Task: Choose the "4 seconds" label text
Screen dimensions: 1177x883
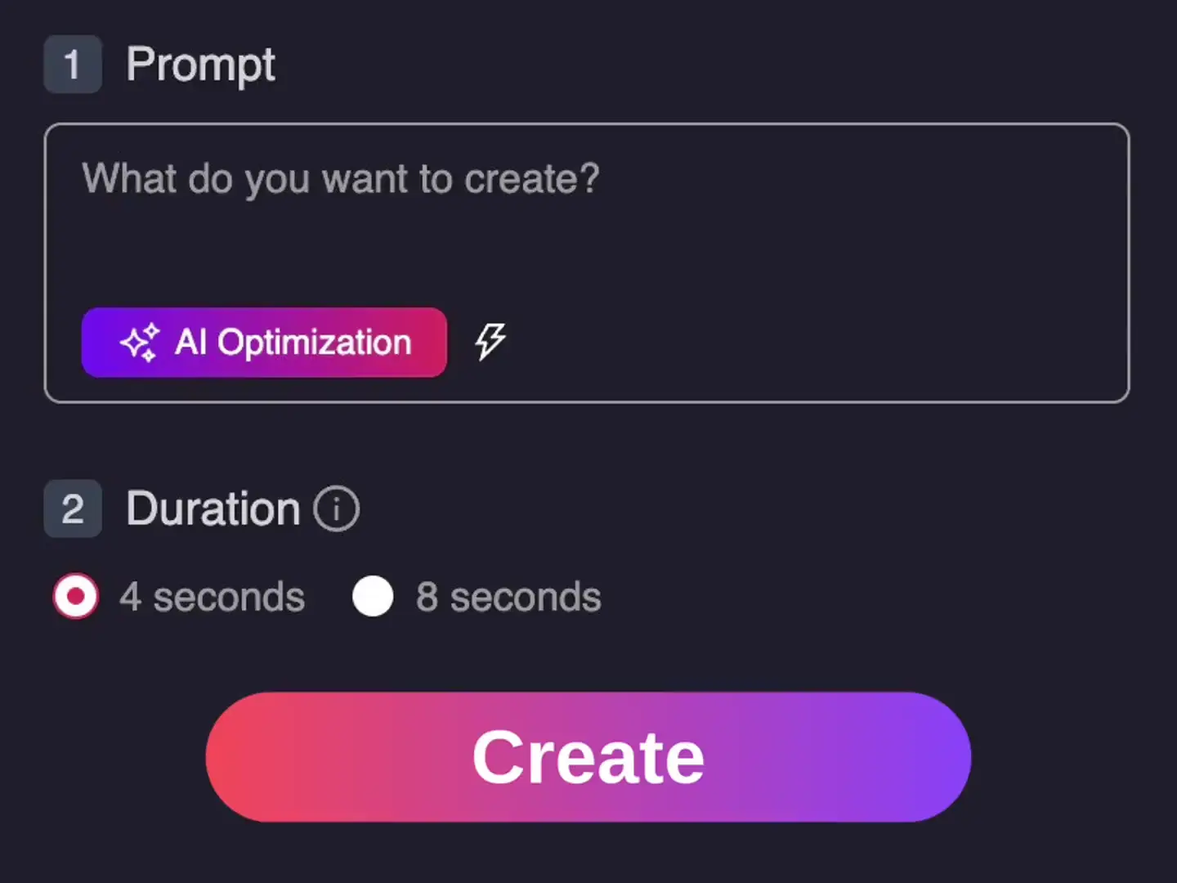Action: point(213,597)
